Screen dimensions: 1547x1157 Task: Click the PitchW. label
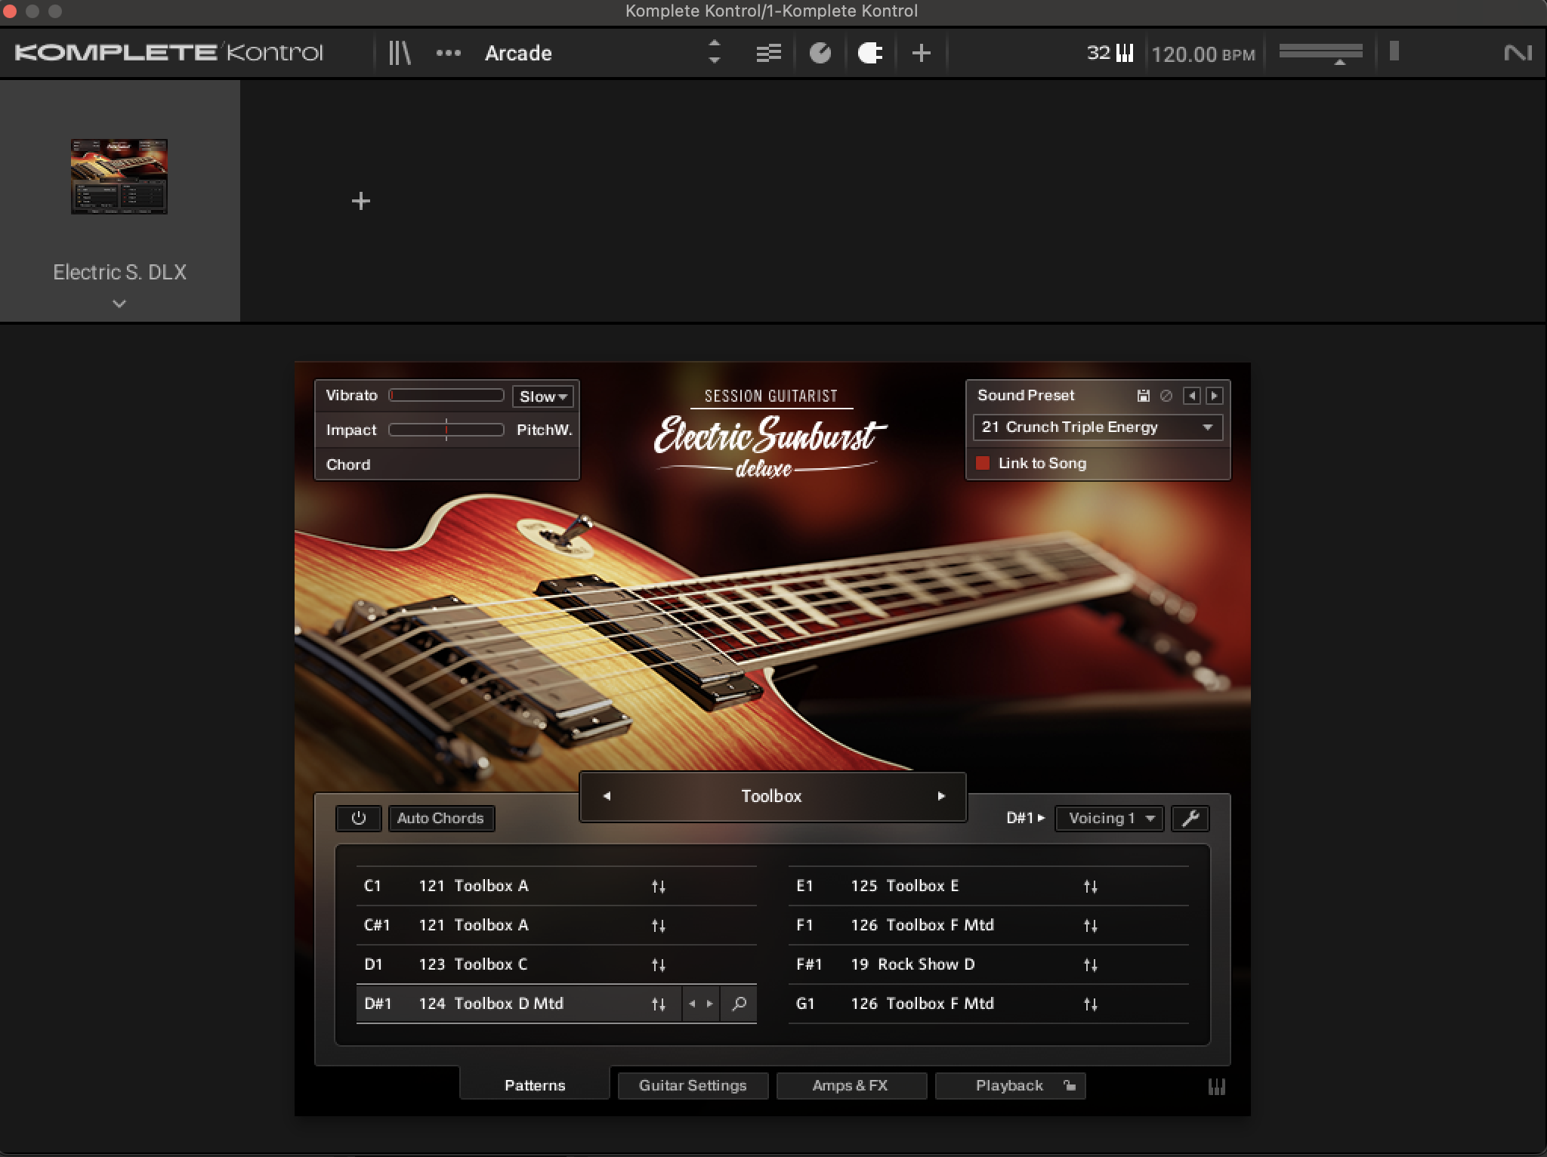(544, 430)
